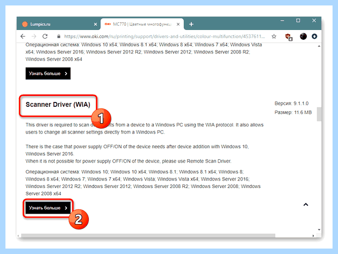Switch to the Lumpics.ru tab
338x254 pixels.
[58, 24]
